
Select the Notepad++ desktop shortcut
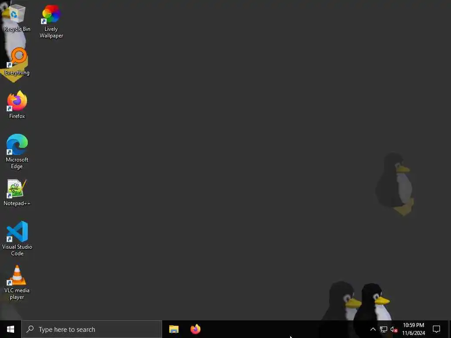[x=17, y=193]
